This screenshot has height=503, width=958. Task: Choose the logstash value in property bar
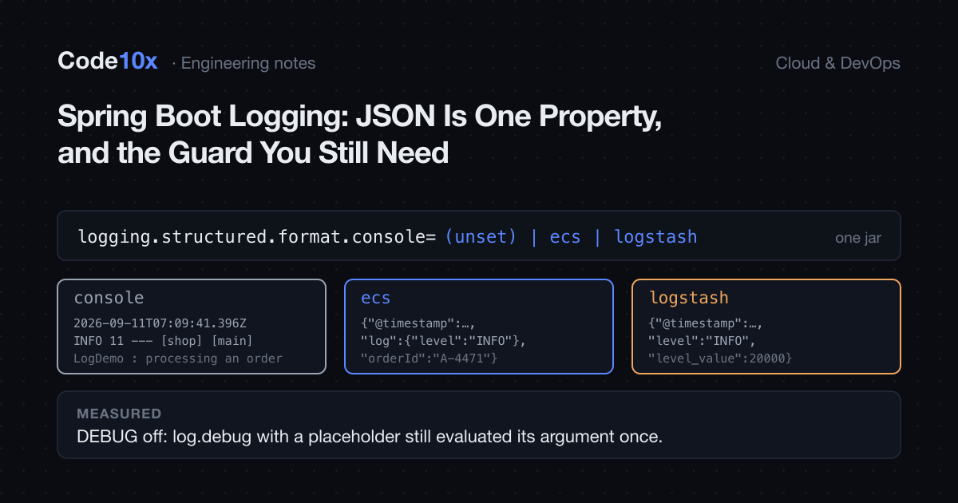tap(655, 236)
